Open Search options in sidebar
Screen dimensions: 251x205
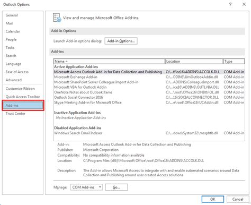(x=11, y=56)
